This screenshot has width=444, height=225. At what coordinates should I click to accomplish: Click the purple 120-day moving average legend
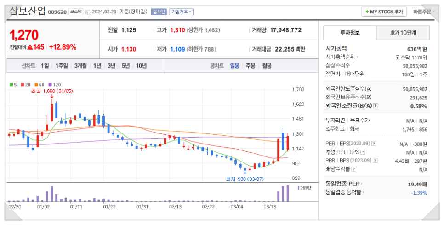tap(55, 85)
